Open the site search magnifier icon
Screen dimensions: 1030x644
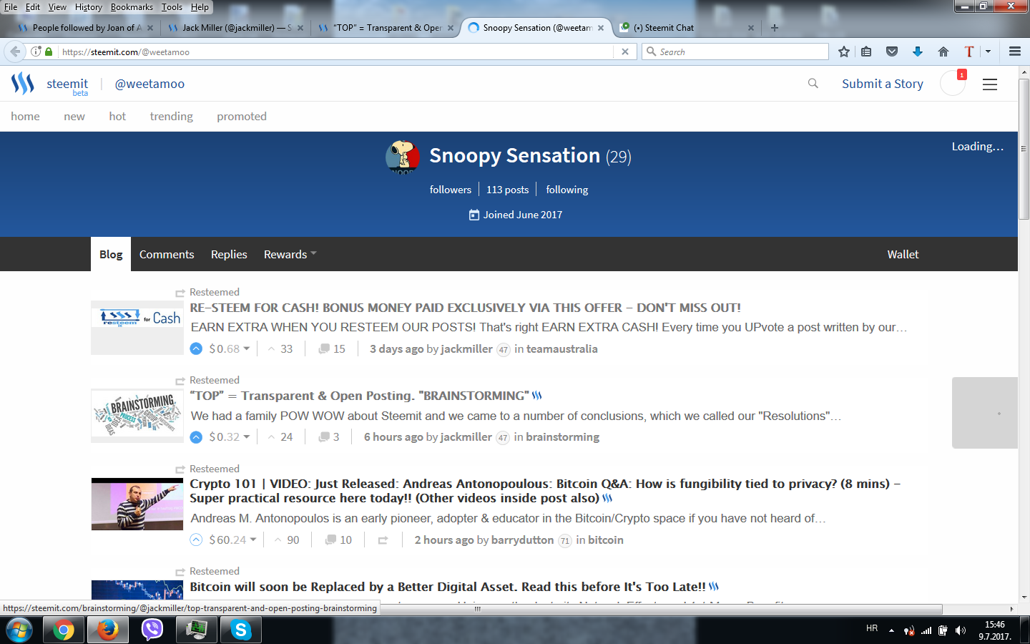(813, 84)
